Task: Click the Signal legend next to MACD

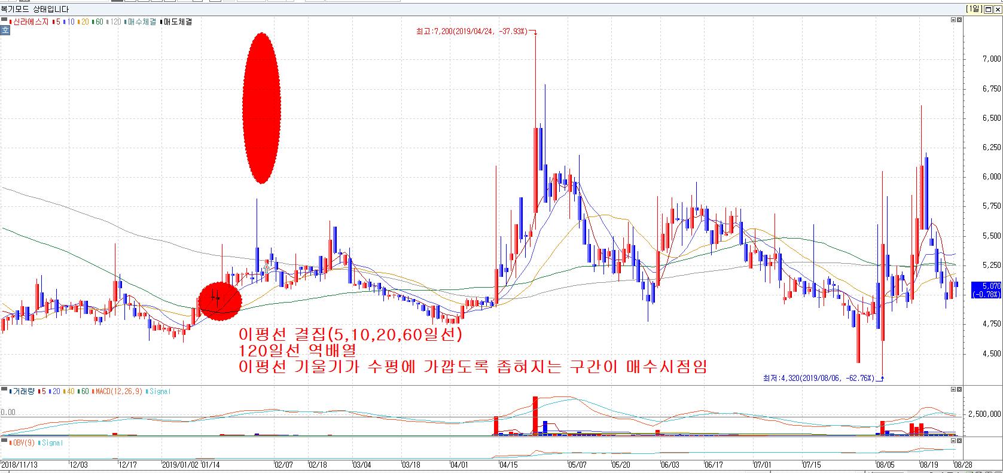Action: pyautogui.click(x=158, y=392)
